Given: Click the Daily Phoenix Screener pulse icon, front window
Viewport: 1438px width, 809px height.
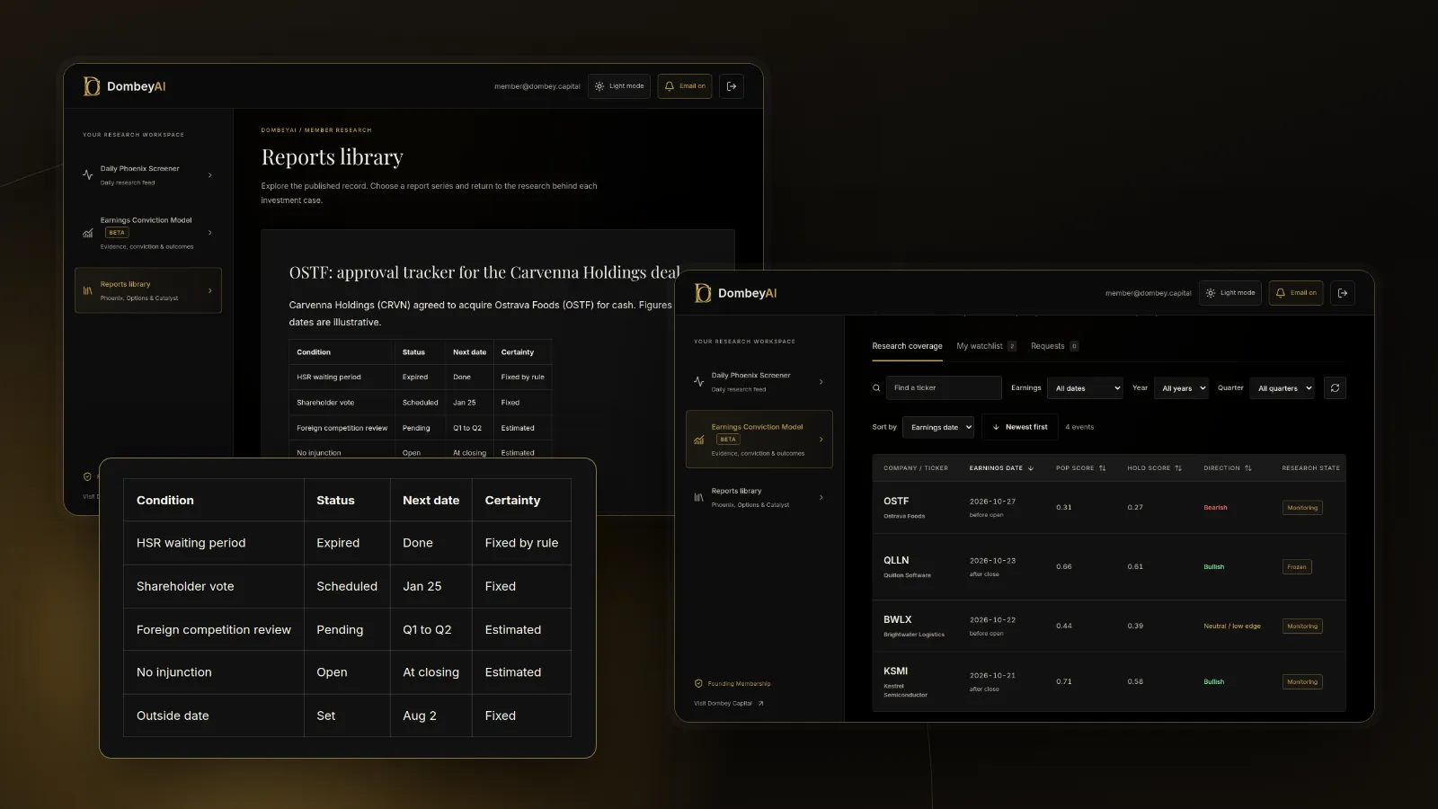Looking at the screenshot, I should click(x=698, y=382).
